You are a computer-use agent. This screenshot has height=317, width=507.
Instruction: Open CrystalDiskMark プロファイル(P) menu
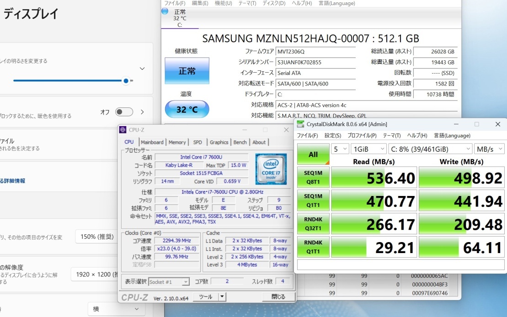pos(362,136)
